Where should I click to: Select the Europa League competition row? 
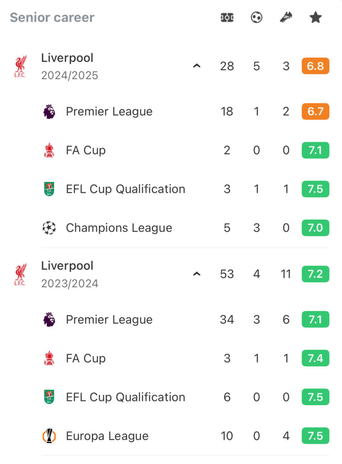click(x=185, y=436)
